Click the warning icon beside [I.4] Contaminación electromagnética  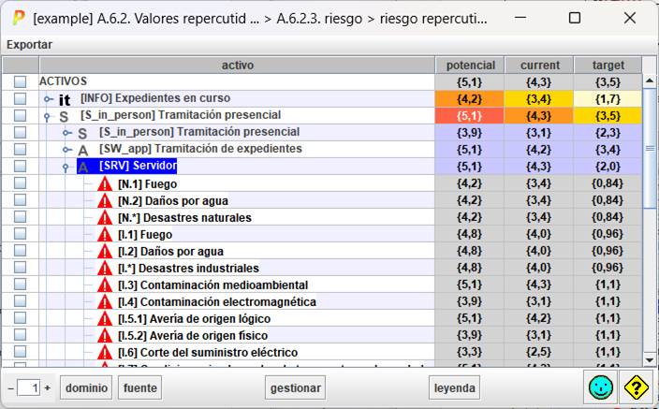point(105,301)
